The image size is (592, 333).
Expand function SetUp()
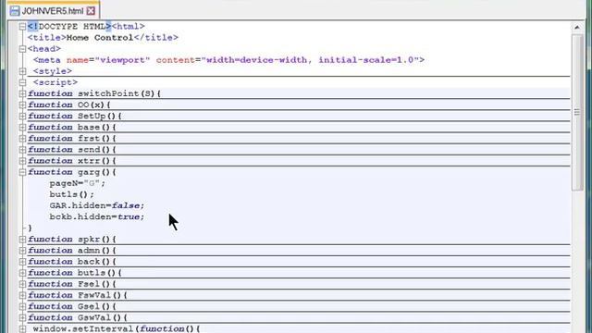click(22, 116)
